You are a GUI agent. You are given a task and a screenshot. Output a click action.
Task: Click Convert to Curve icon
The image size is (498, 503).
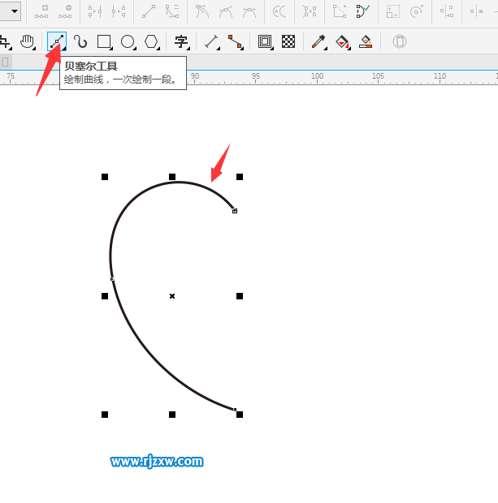point(172,11)
